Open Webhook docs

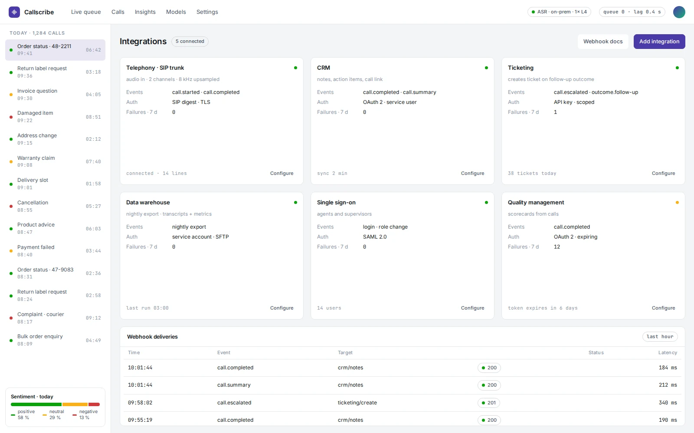[603, 42]
